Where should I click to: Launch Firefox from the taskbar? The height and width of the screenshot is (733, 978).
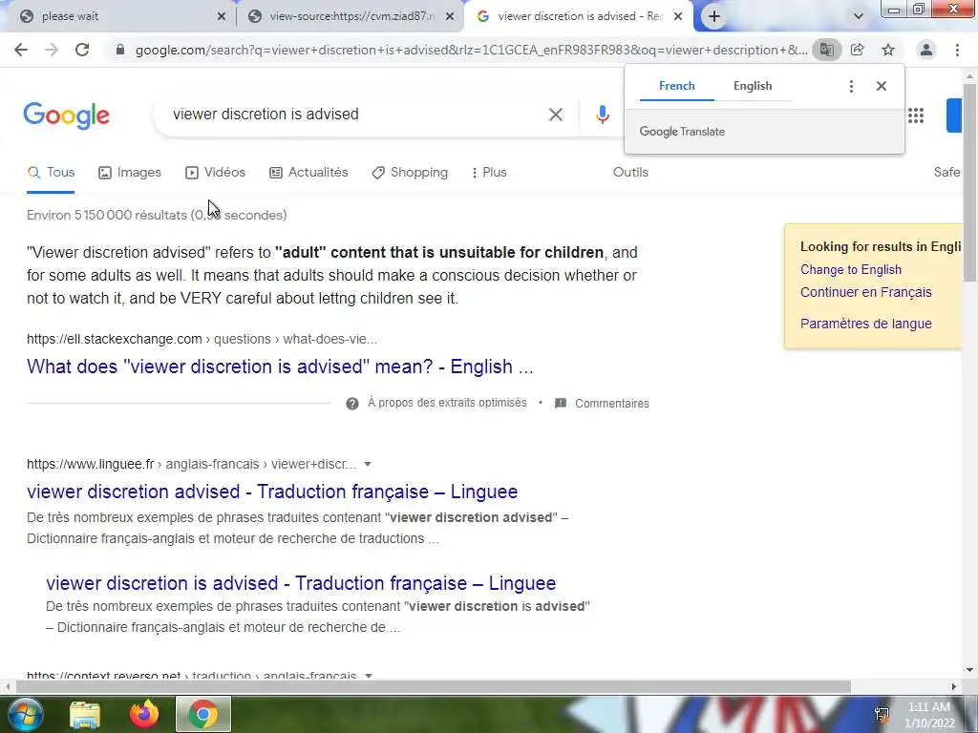pyautogui.click(x=143, y=714)
